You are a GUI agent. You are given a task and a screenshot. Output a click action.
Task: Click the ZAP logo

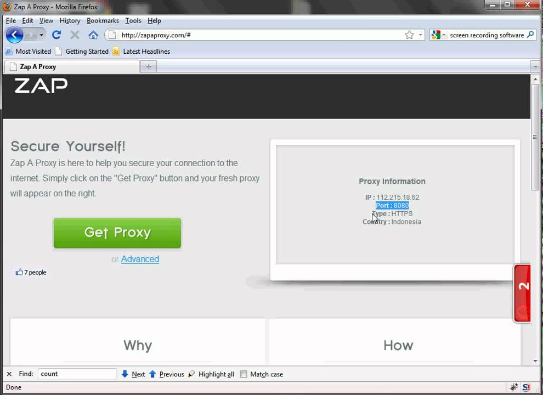pyautogui.click(x=41, y=86)
